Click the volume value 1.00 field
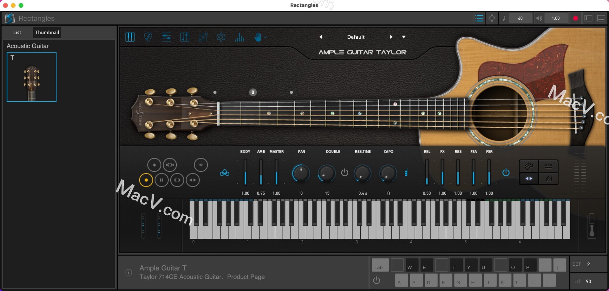The width and height of the screenshot is (609, 291). (x=556, y=18)
